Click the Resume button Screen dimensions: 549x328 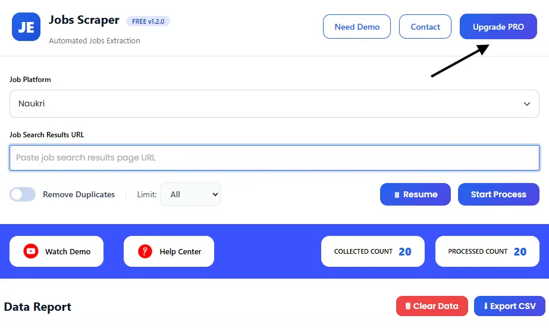pos(415,194)
